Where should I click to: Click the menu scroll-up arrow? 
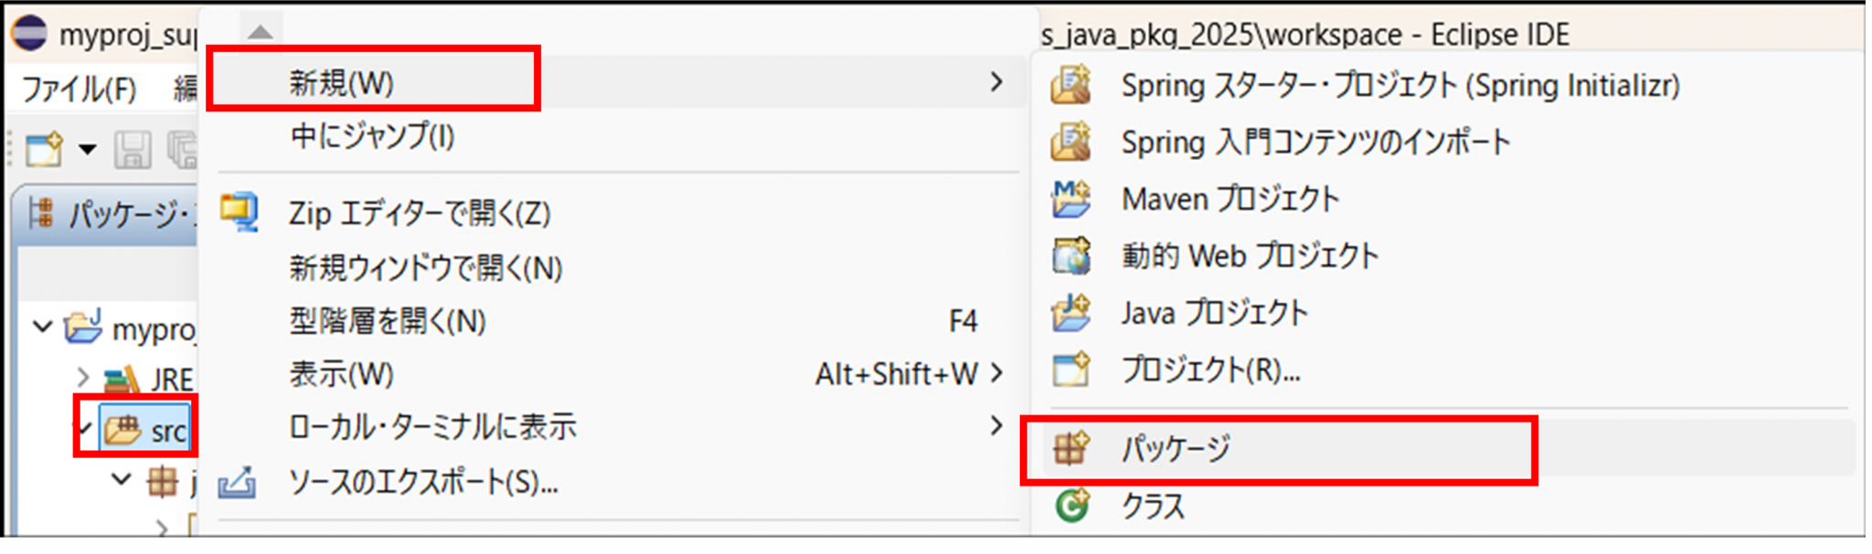(x=260, y=33)
